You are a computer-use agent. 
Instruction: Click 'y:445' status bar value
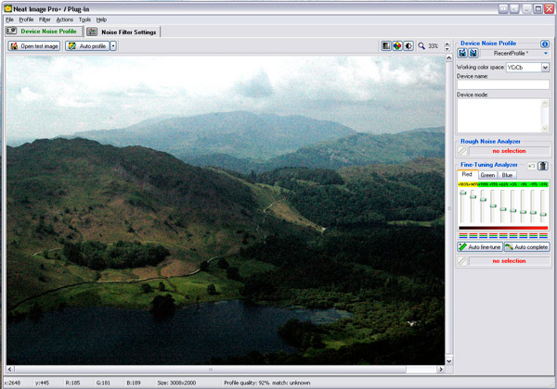tap(42, 383)
